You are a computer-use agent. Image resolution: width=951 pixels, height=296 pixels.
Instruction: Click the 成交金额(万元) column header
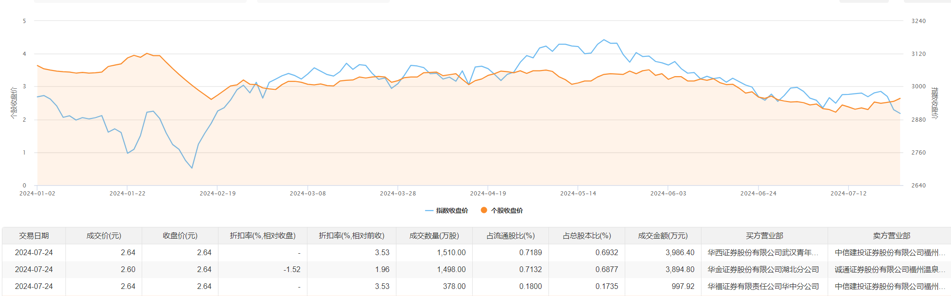point(663,236)
